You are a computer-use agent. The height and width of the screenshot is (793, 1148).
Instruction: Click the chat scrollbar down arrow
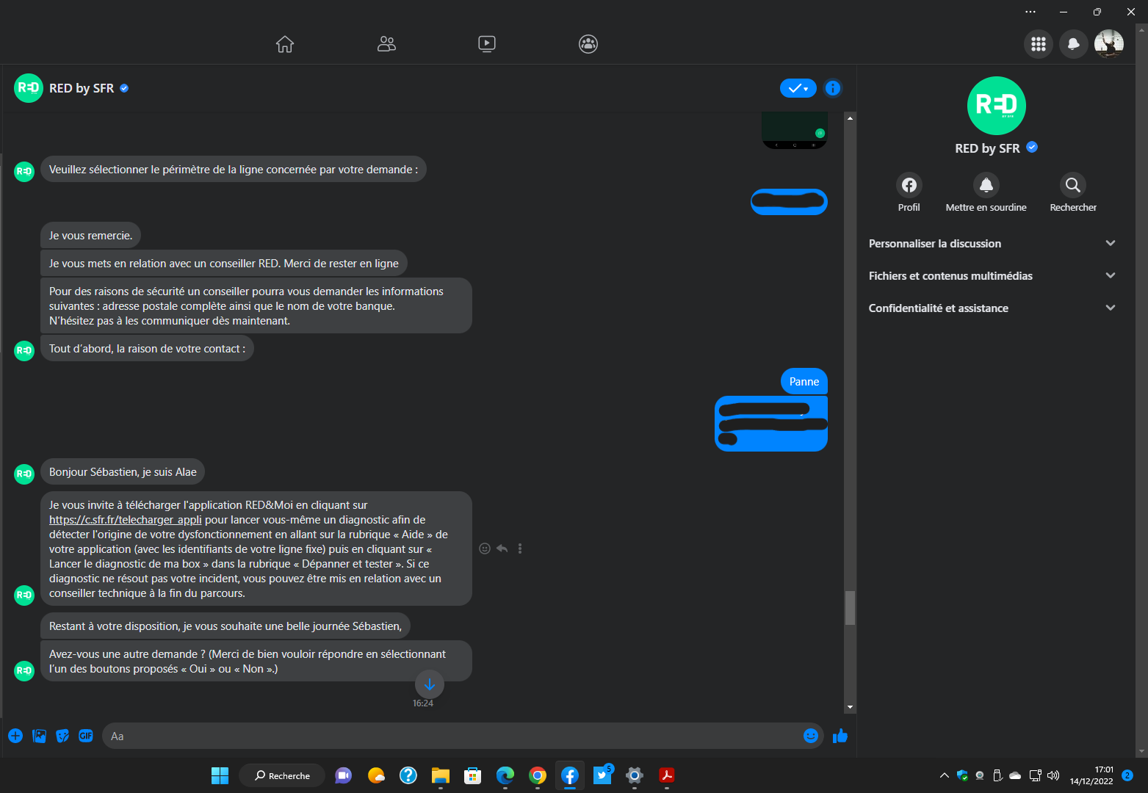(851, 707)
